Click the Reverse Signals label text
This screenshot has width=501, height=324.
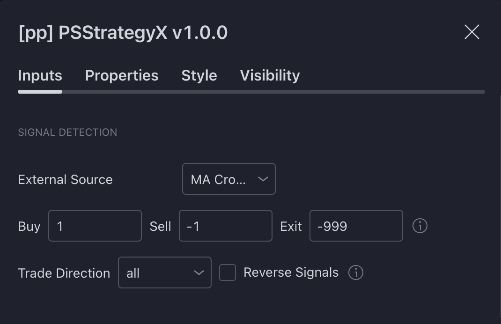[x=291, y=272]
